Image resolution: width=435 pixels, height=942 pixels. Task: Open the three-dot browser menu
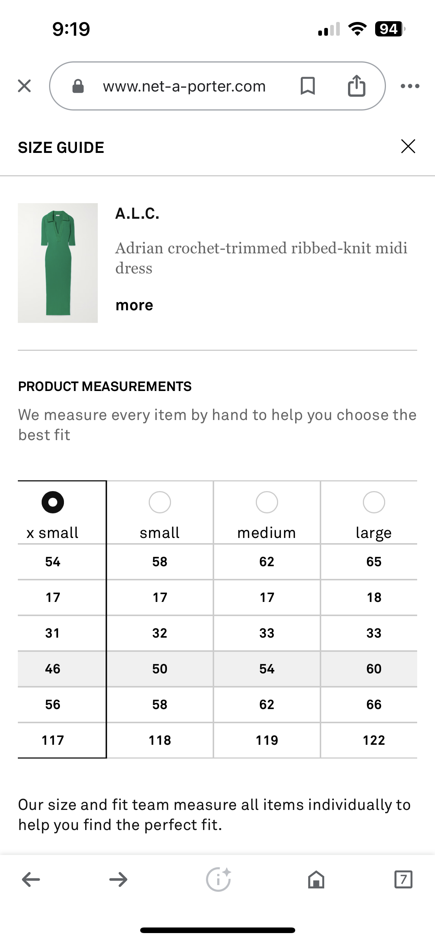[x=410, y=86]
